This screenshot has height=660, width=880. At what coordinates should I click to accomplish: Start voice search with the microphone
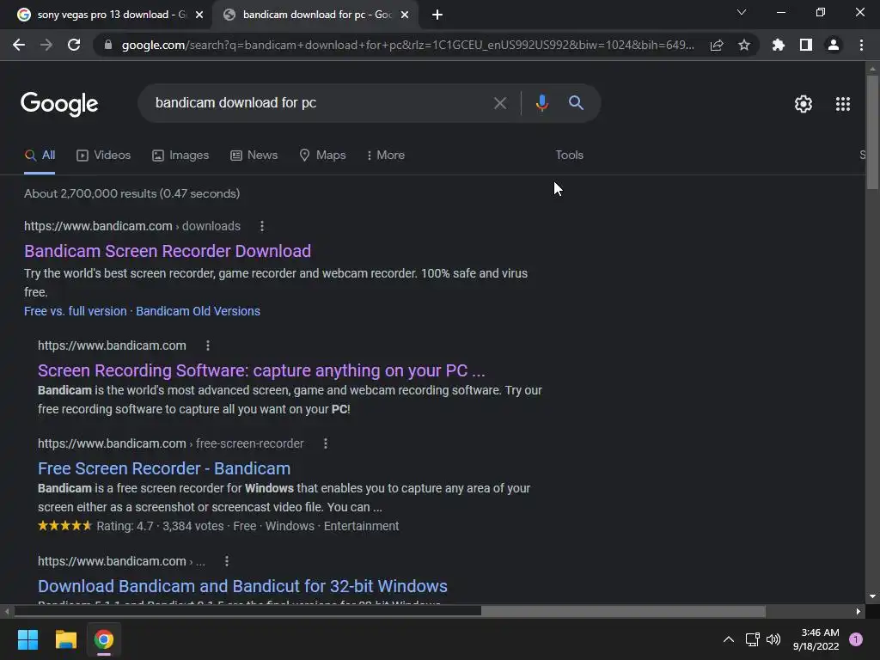541,103
